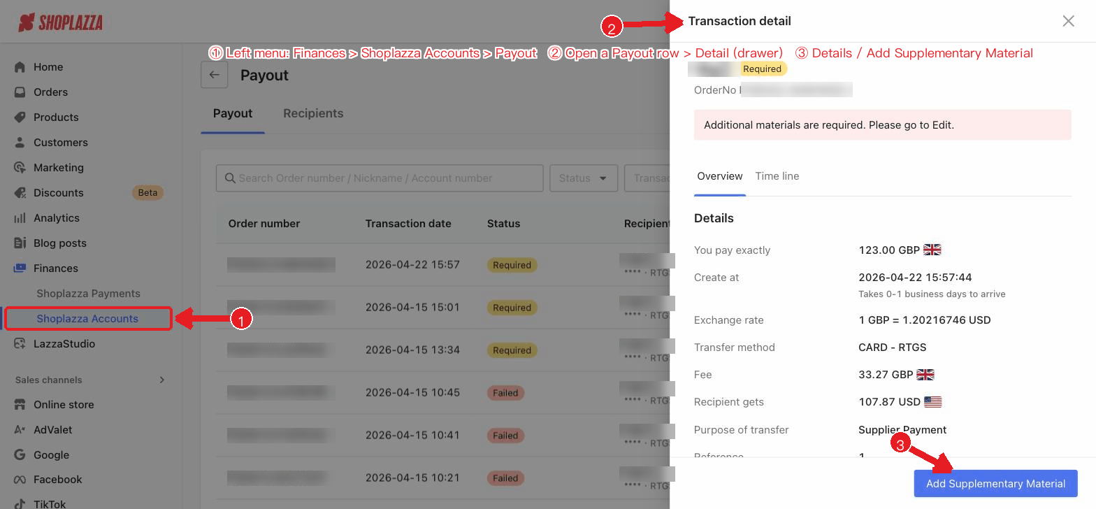Click the Order number column header
1096x509 pixels.
pyautogui.click(x=264, y=224)
